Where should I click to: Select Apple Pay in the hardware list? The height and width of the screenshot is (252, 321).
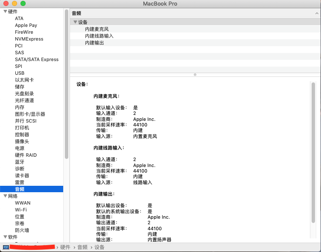pos(26,25)
